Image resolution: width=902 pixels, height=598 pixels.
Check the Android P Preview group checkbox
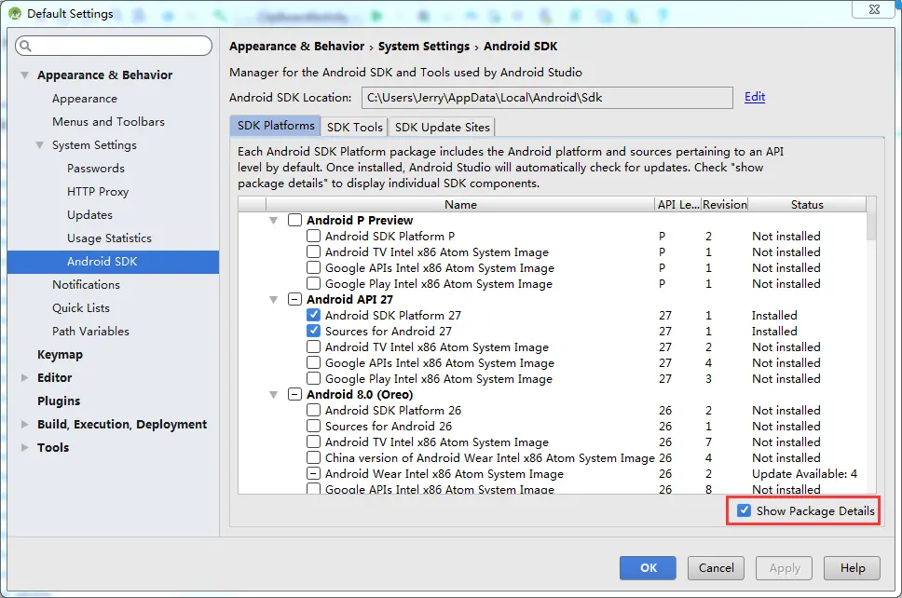[x=294, y=220]
